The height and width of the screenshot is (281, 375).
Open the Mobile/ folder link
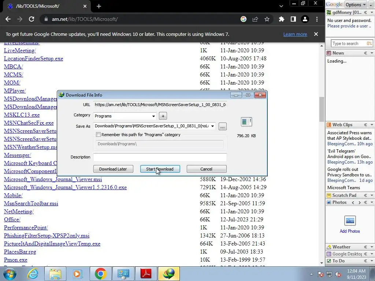(14, 195)
